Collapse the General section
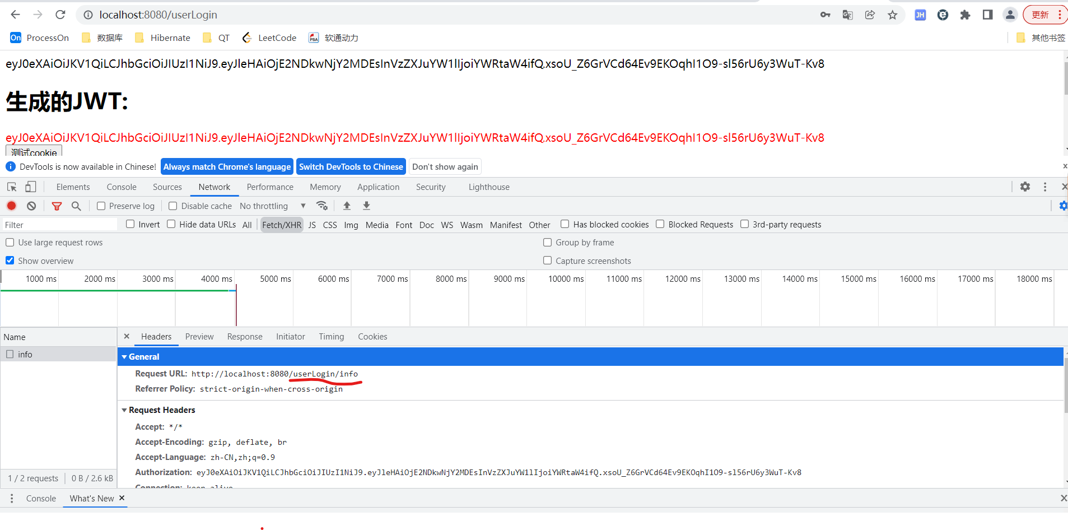Screen dimensions: 1068x530 pyautogui.click(x=124, y=357)
